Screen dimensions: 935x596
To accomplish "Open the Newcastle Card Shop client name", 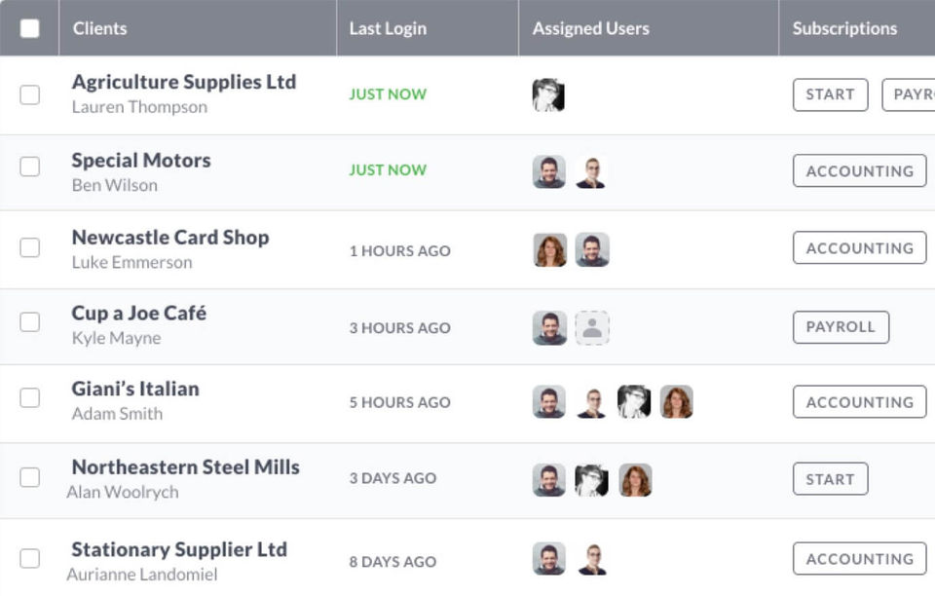I will [x=170, y=238].
